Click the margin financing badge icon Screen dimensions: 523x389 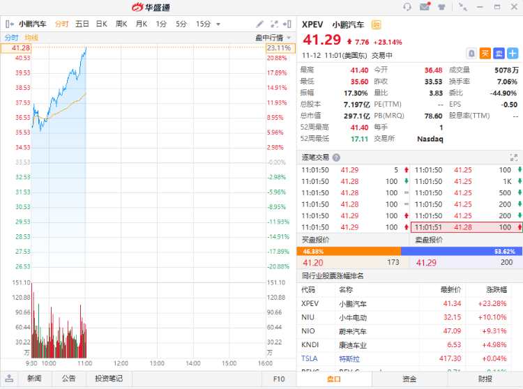(x=377, y=24)
